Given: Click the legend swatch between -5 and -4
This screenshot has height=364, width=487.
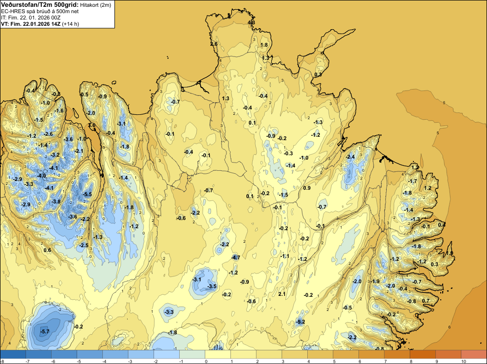Looking at the screenshot, I should click(x=90, y=354).
